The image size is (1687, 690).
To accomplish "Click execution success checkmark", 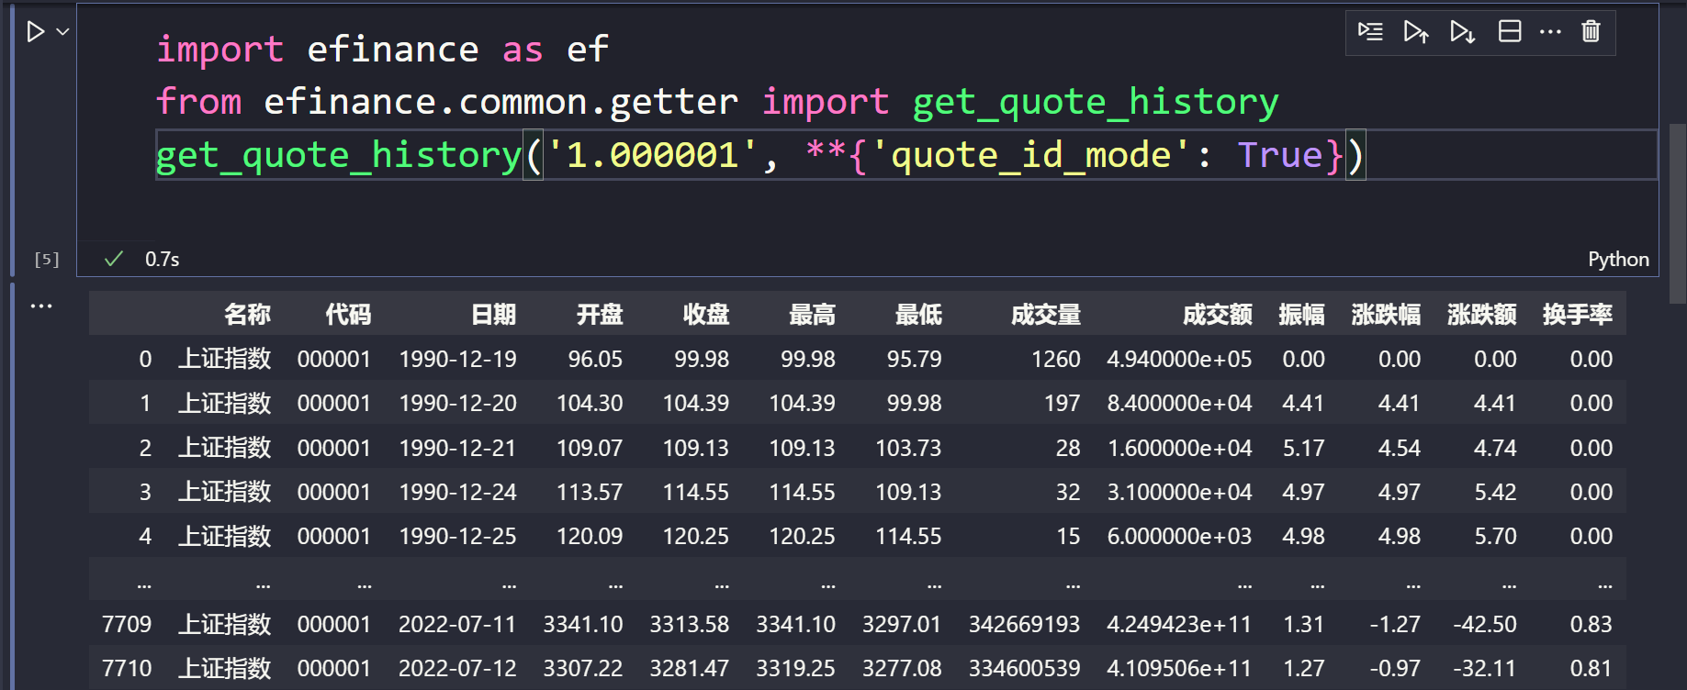I will click(x=114, y=260).
